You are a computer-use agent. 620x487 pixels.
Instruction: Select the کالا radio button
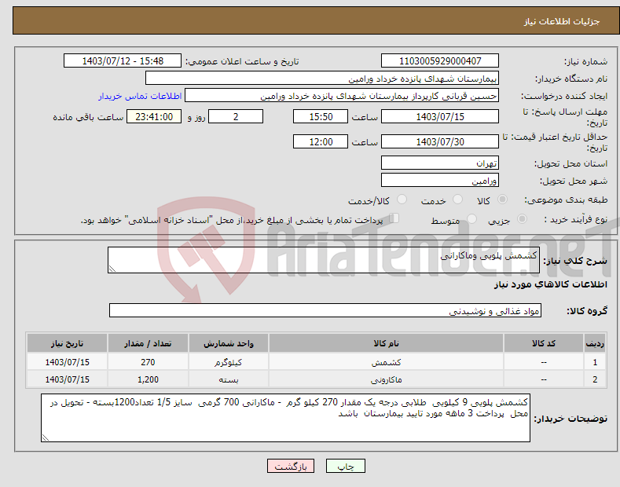coord(502,200)
